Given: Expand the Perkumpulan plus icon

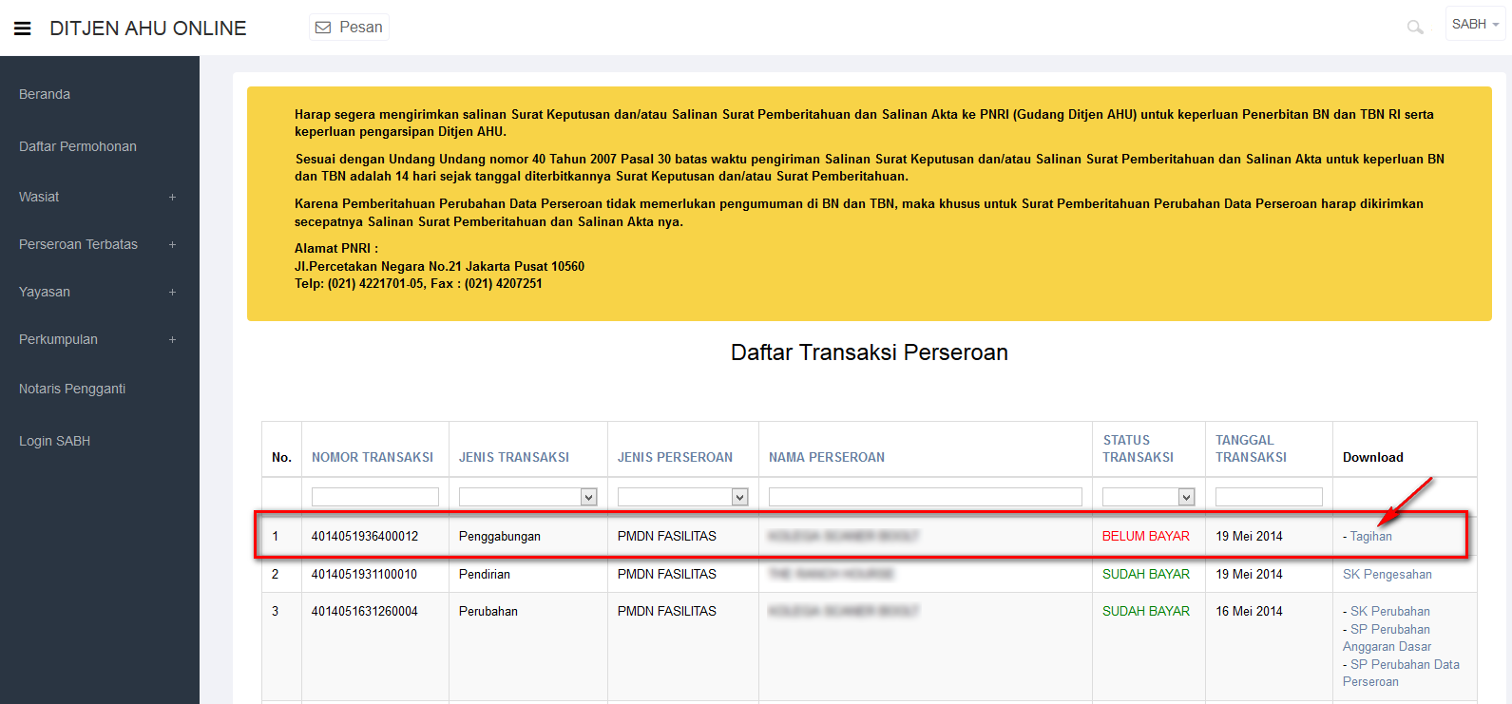Looking at the screenshot, I should [x=172, y=340].
